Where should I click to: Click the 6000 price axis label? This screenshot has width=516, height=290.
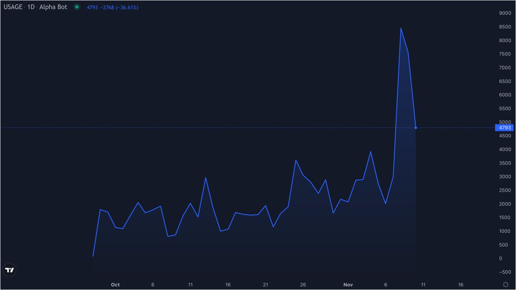tap(505, 95)
